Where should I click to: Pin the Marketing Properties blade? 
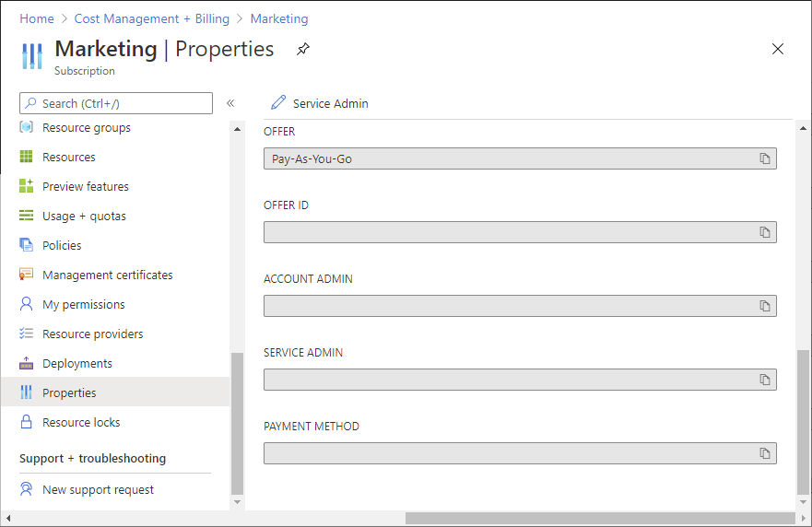303,50
